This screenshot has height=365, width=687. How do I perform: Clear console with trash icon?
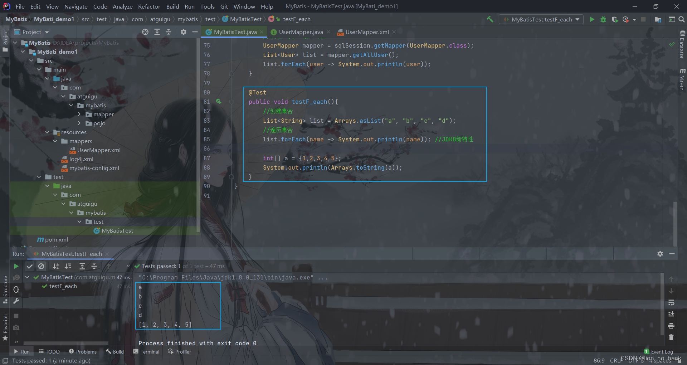click(671, 337)
